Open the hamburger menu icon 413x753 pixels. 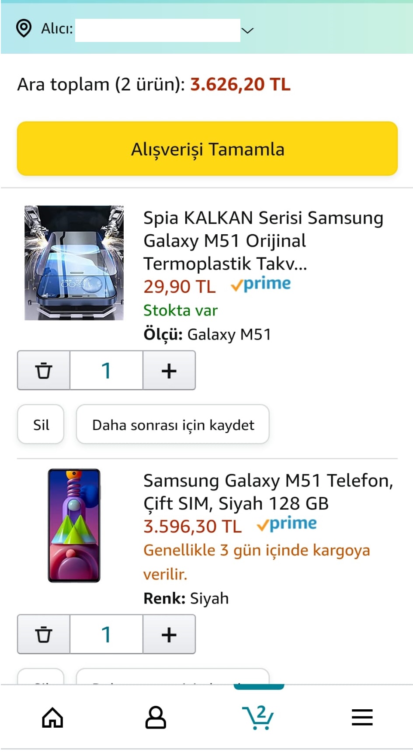coord(362,718)
